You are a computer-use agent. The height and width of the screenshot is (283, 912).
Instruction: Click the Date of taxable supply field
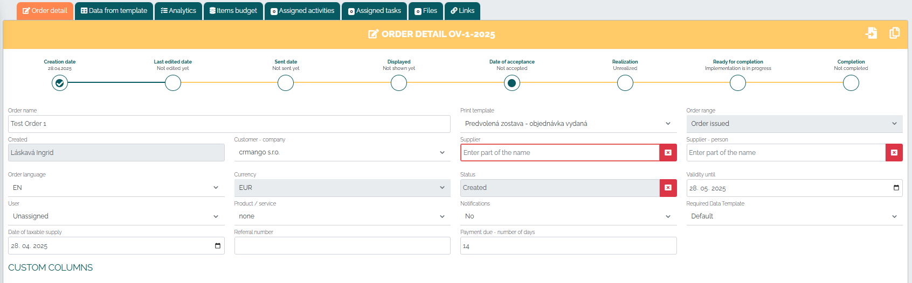coord(116,246)
